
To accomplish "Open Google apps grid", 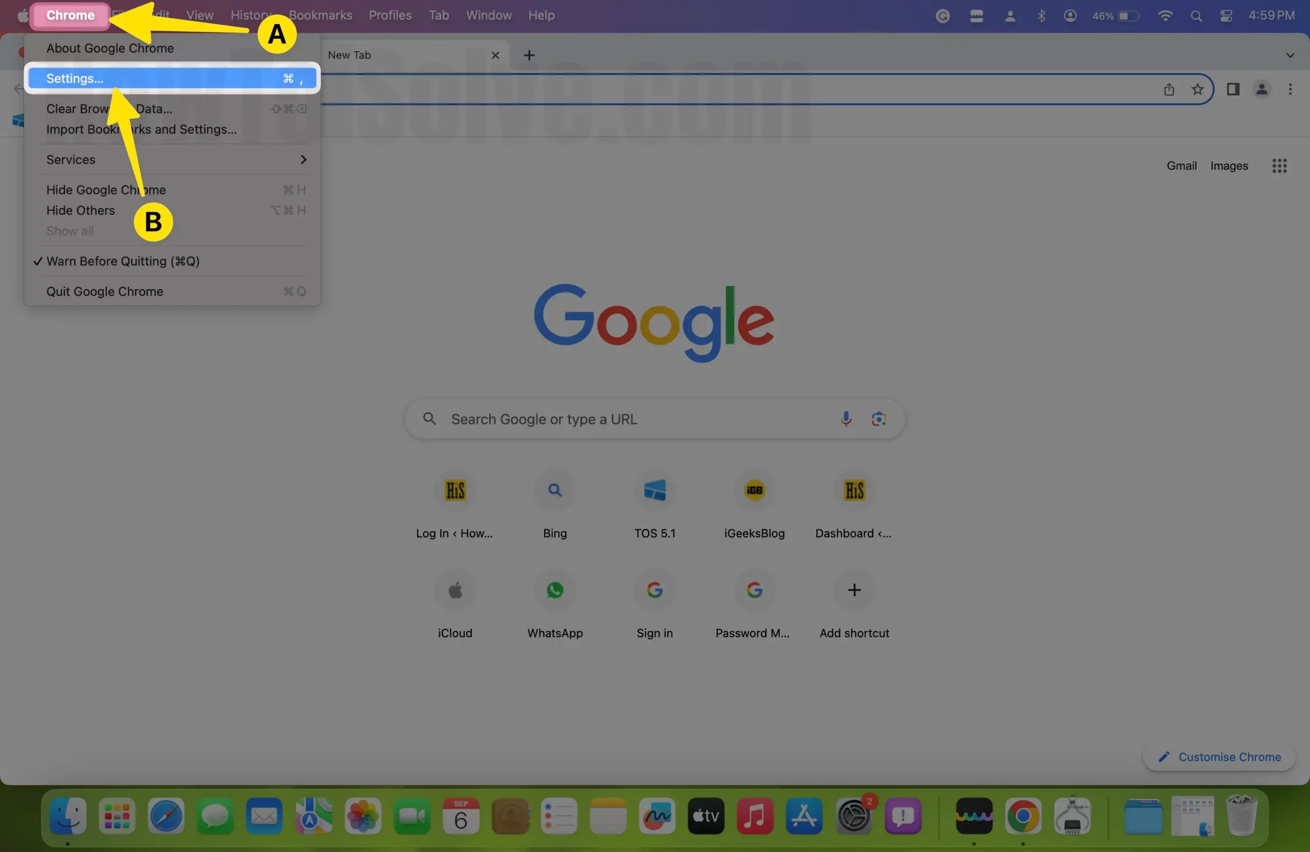I will coord(1279,166).
